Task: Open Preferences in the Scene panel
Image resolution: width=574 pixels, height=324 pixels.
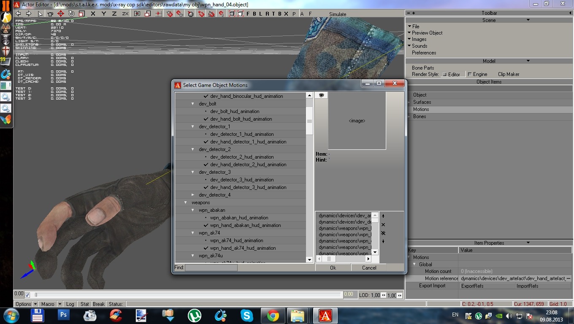Action: coord(424,53)
